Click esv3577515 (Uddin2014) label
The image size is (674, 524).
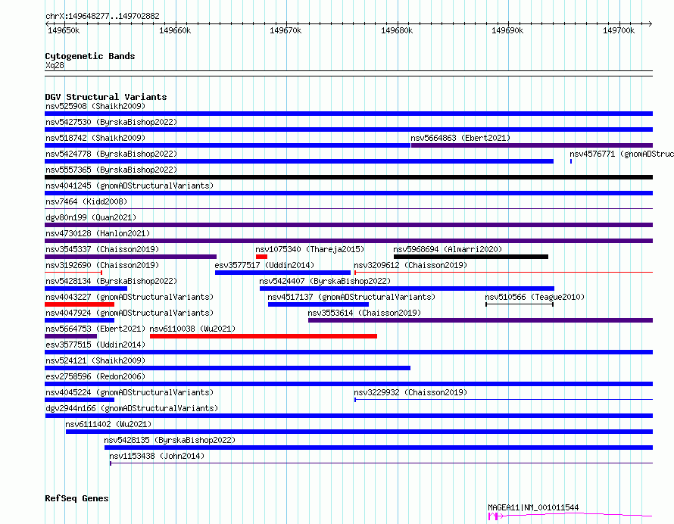[95, 345]
